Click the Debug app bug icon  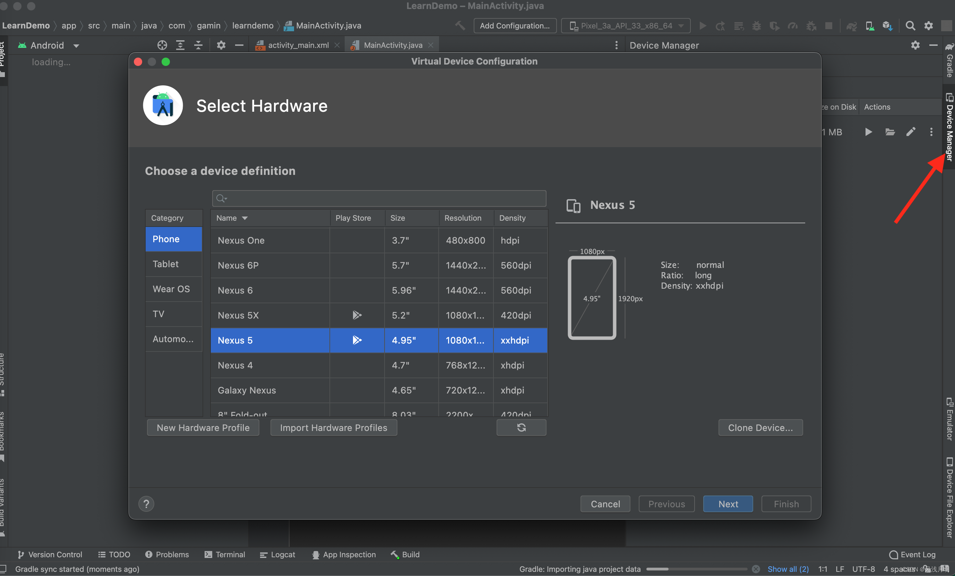point(756,26)
